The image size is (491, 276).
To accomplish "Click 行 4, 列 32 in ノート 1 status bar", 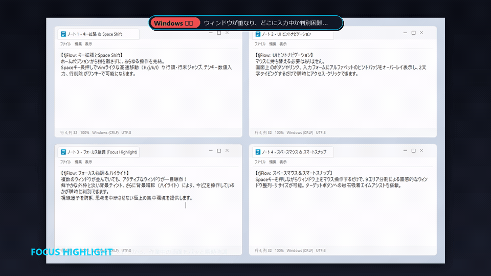I will click(x=69, y=133).
